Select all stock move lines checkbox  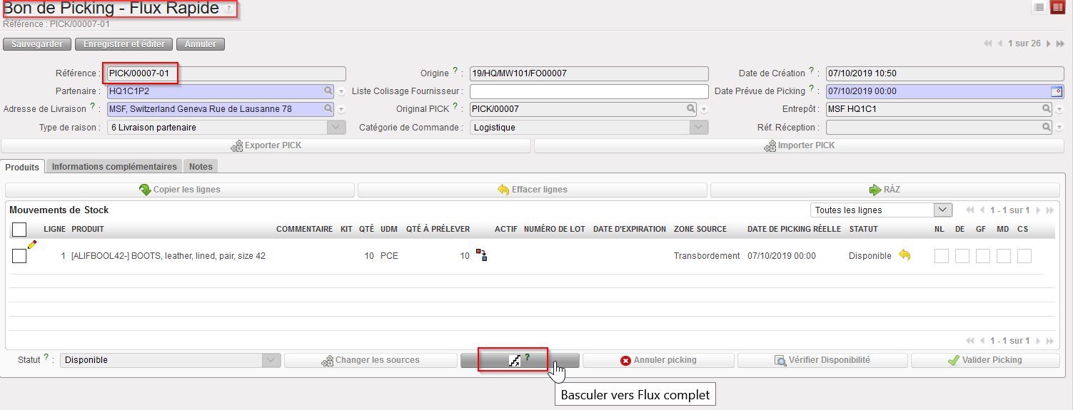pyautogui.click(x=19, y=229)
